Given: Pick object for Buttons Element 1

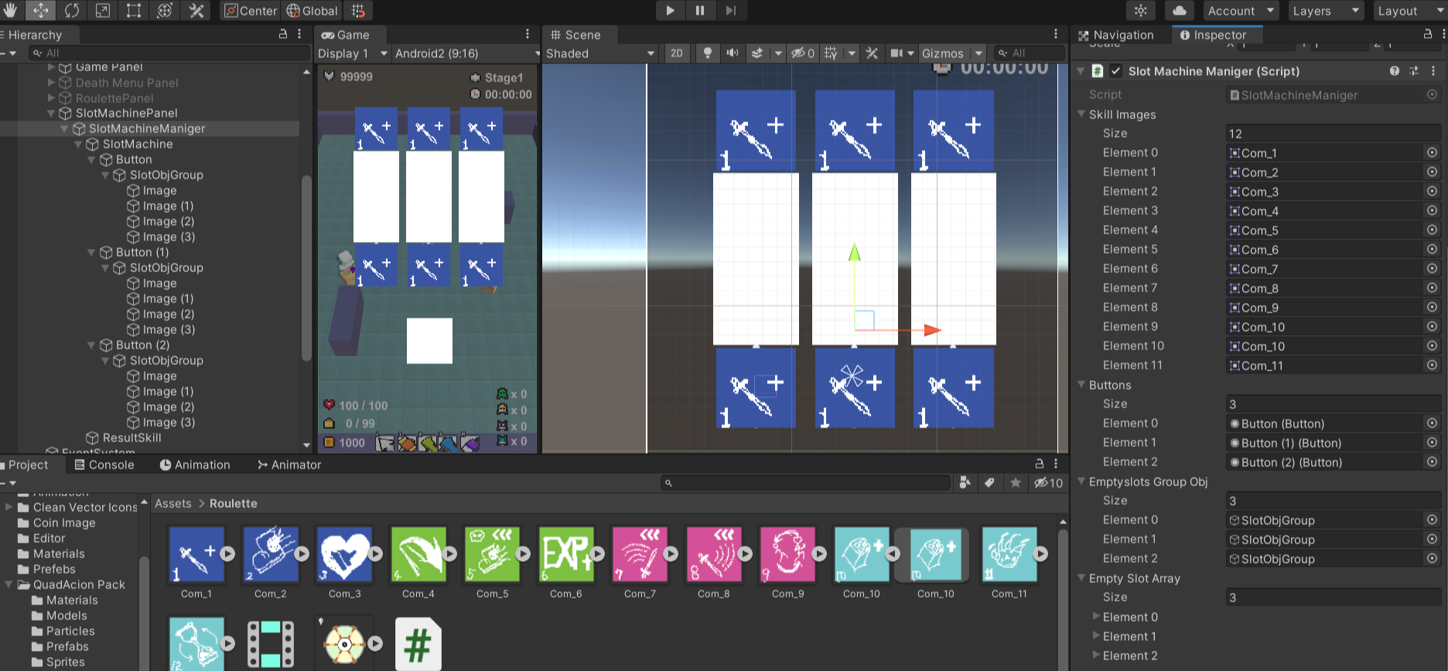Looking at the screenshot, I should [x=1432, y=443].
